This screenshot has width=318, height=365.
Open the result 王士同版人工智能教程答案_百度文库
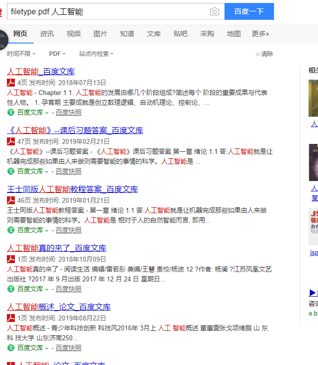[x=72, y=189]
